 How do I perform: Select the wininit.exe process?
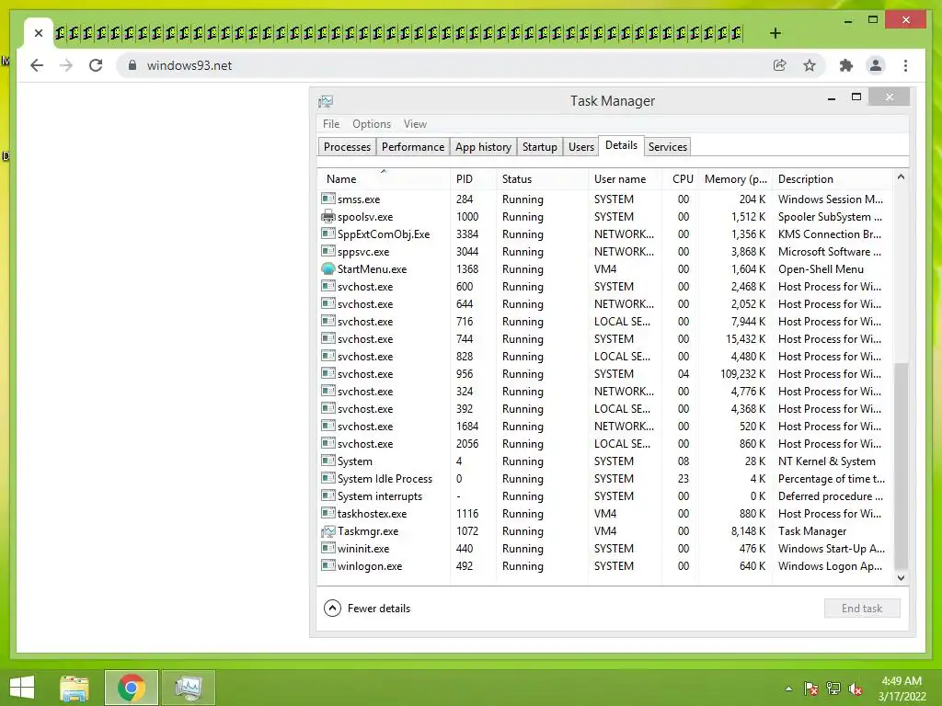click(x=605, y=548)
